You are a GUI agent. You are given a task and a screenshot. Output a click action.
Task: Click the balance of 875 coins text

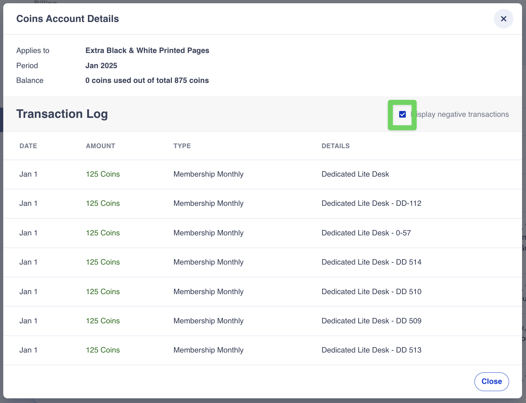(147, 80)
